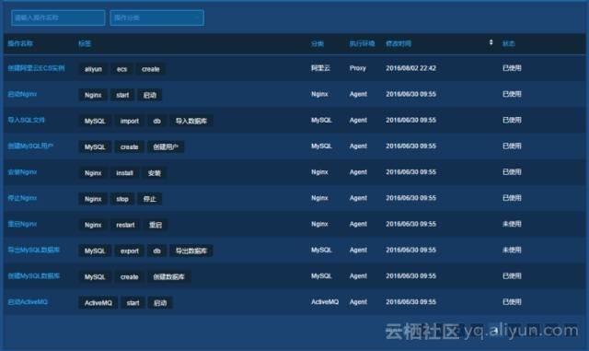
Task: Click the stop tag
Action: tap(122, 199)
